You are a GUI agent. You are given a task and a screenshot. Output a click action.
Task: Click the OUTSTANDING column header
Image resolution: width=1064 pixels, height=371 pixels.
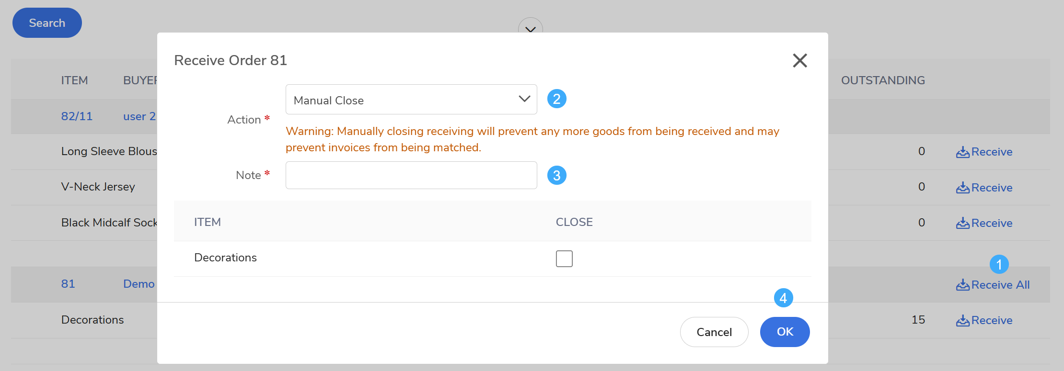click(x=883, y=80)
